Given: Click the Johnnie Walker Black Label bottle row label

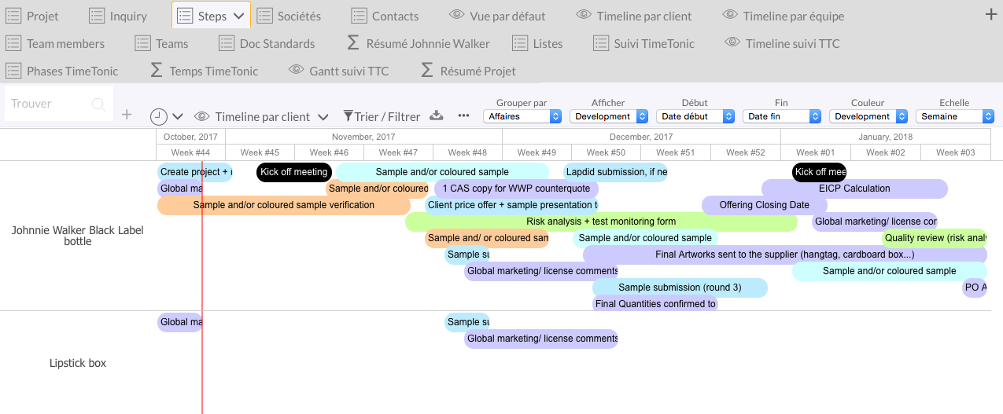Looking at the screenshot, I should tap(78, 236).
